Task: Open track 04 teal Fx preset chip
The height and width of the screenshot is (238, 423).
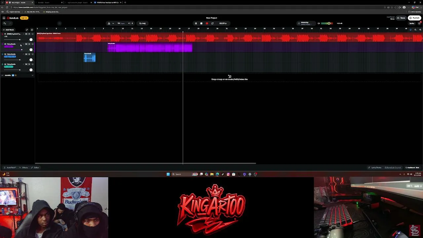Action: [9, 67]
